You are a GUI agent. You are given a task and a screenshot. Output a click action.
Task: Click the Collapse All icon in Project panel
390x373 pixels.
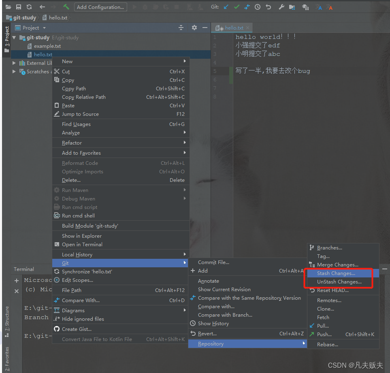click(181, 28)
